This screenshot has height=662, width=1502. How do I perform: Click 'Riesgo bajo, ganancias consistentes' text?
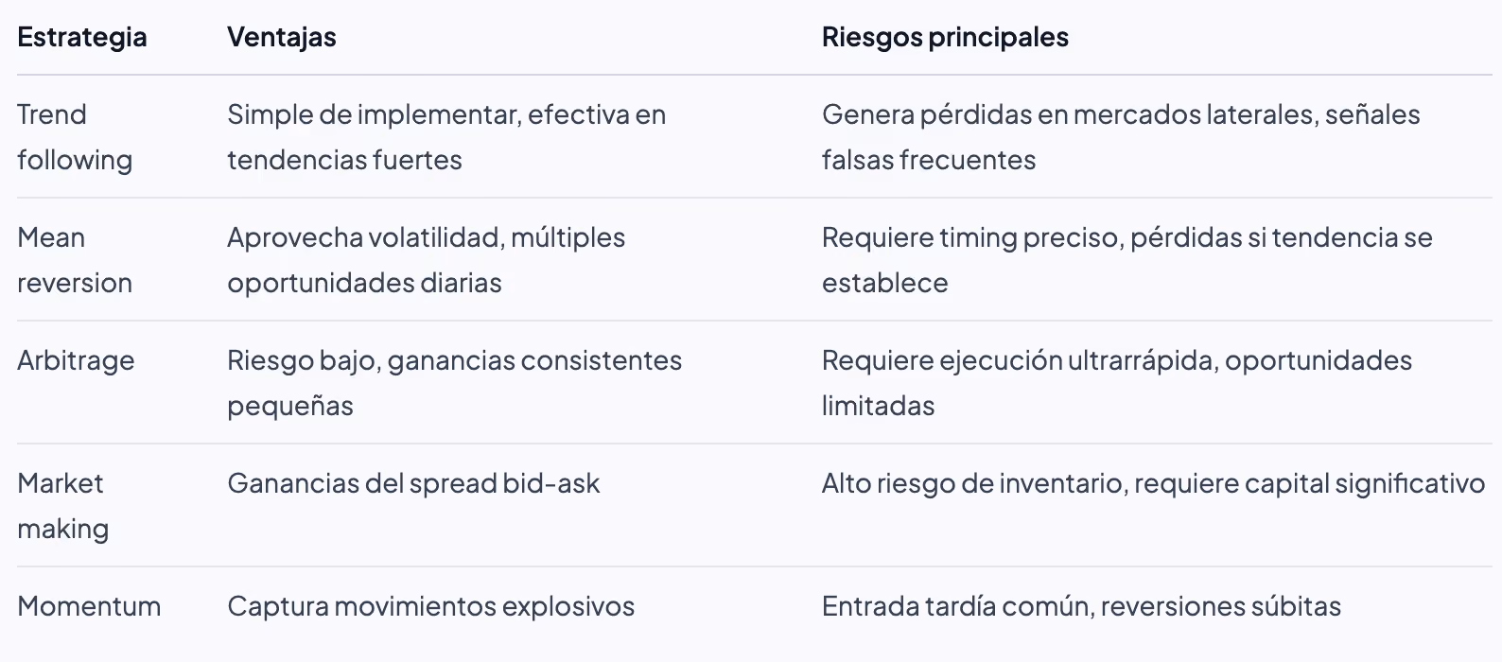(x=454, y=360)
